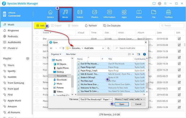Open the 45 Romans playlist
The height and width of the screenshot is (118, 186).
pyautogui.click(x=14, y=112)
